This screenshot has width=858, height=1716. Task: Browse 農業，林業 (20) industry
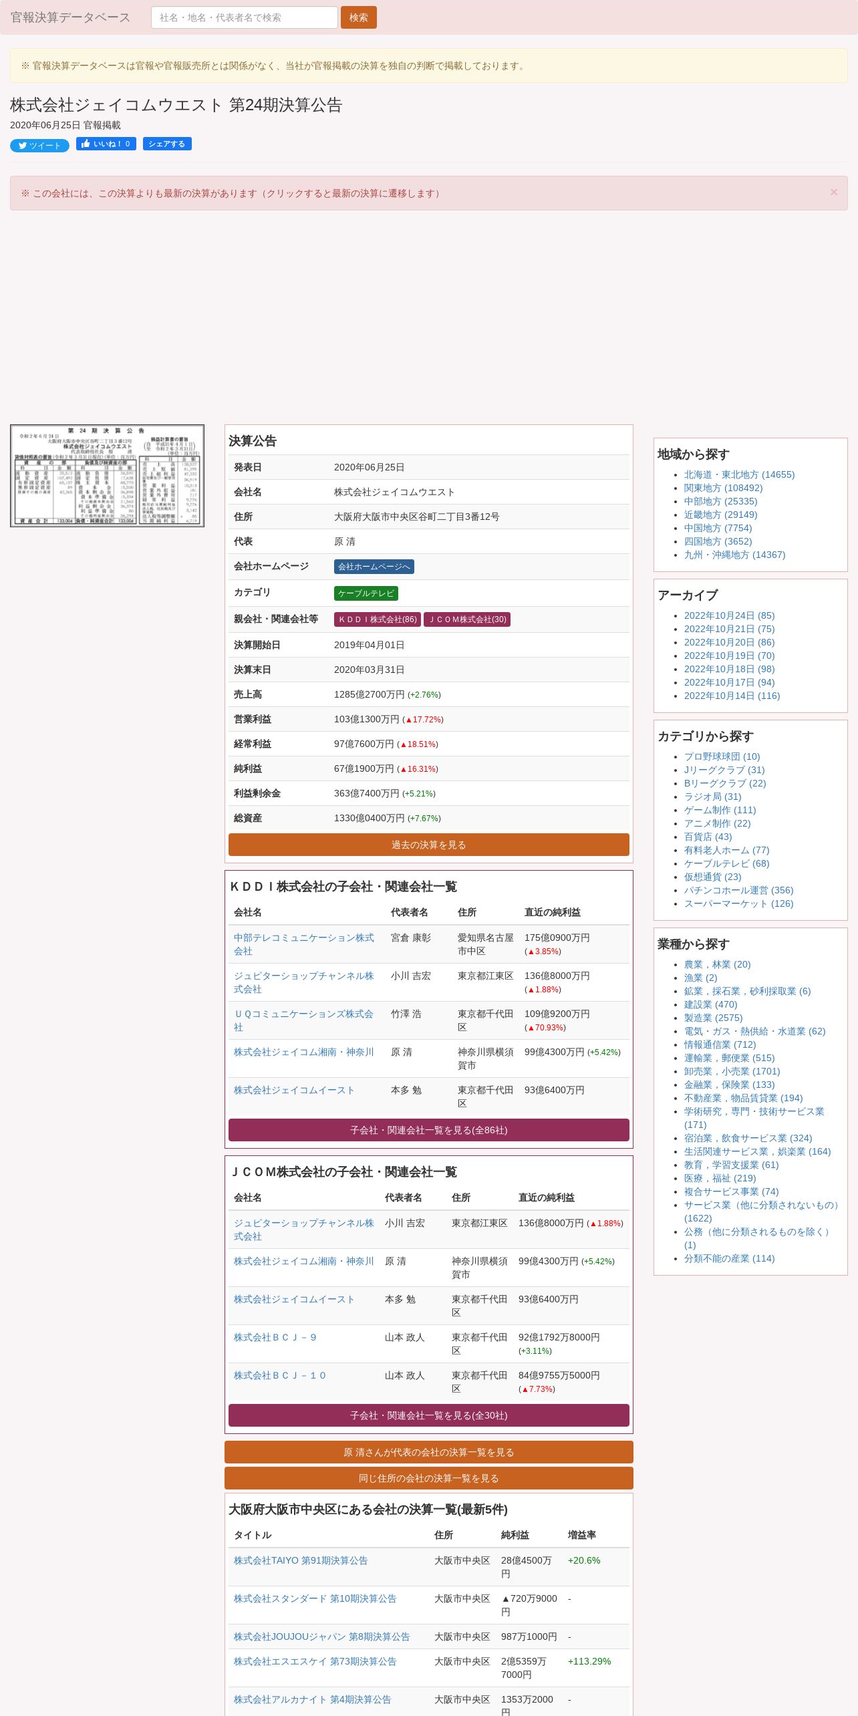(718, 964)
